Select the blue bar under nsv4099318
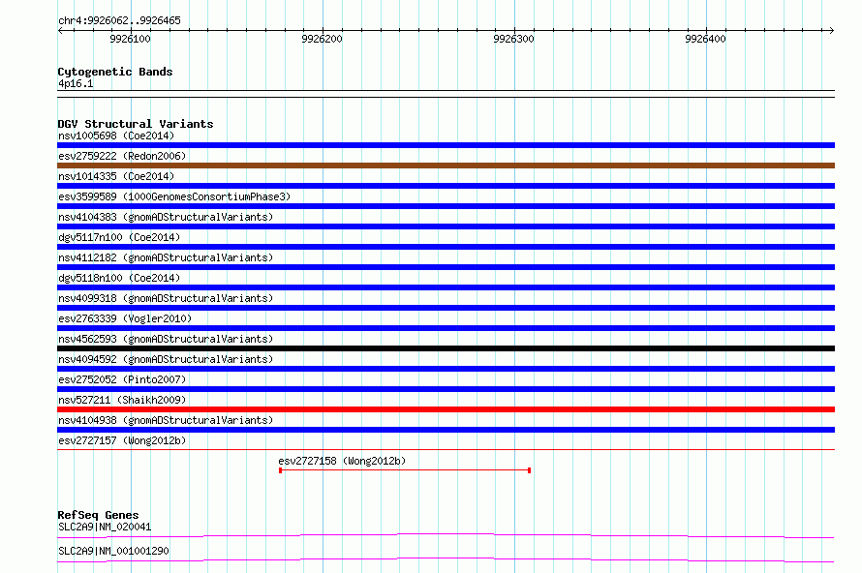The width and height of the screenshot is (862, 573). [x=446, y=308]
